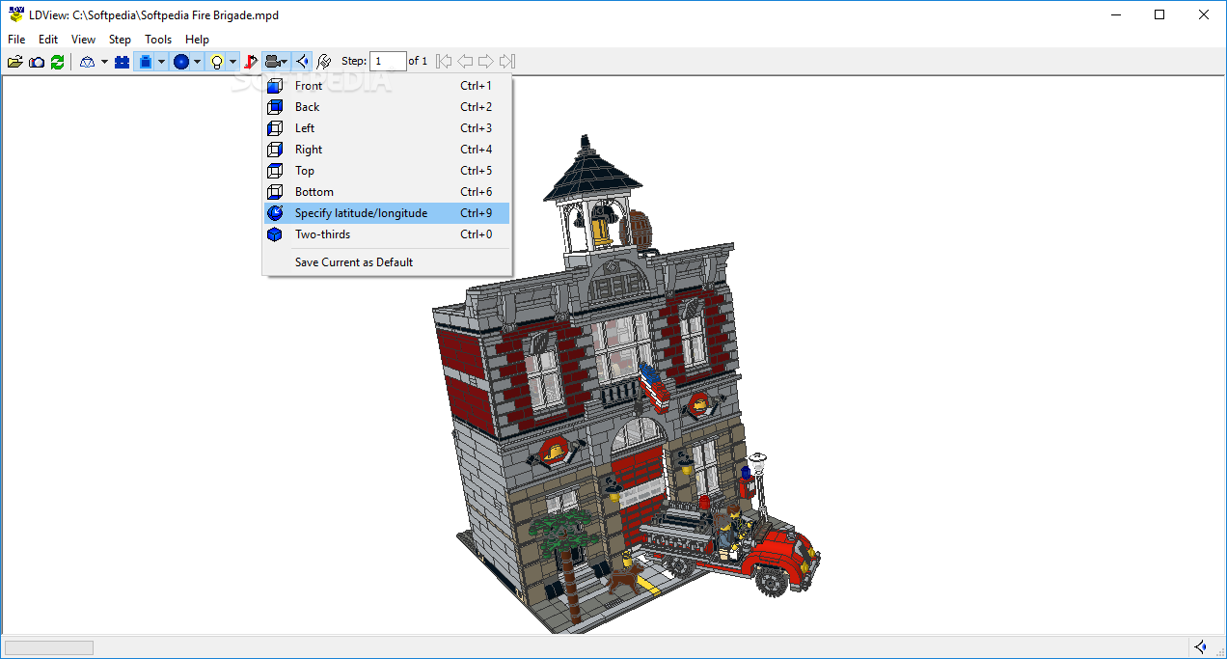Image resolution: width=1227 pixels, height=659 pixels.
Task: Toggle BFC red arrow icon
Action: 251,62
